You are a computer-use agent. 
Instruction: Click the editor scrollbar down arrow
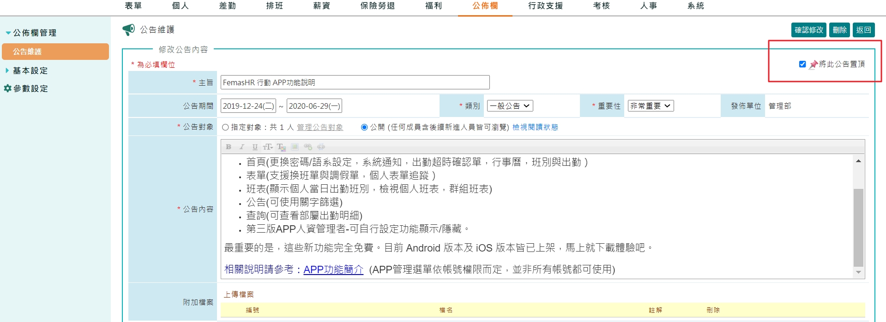(x=858, y=272)
